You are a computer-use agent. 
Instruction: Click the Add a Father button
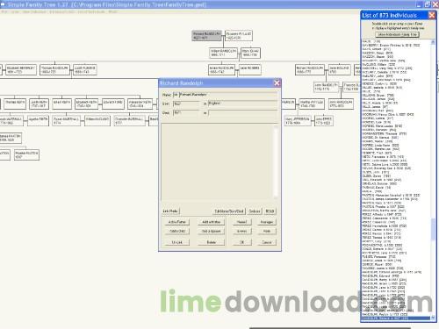tap(177, 222)
